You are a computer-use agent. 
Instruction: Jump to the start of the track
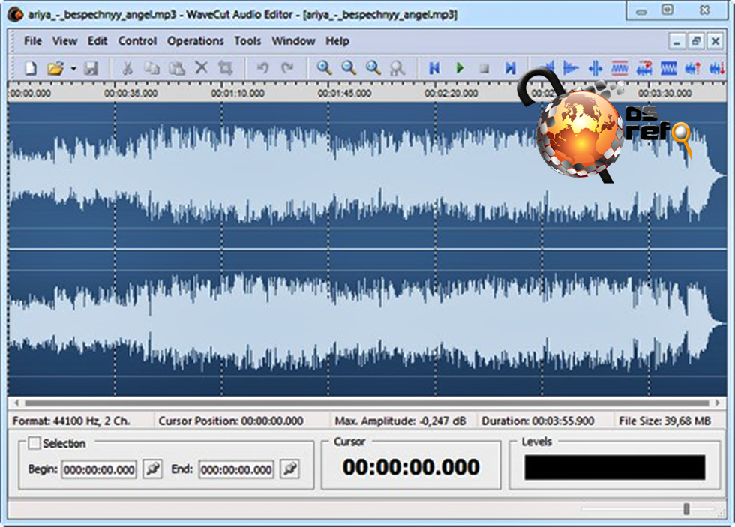pos(434,68)
